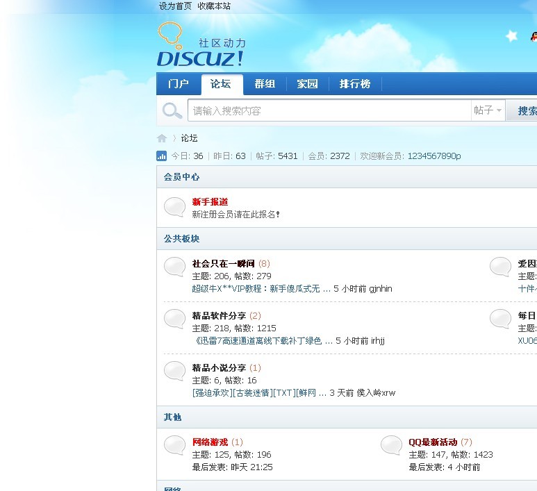Click 新注册会员请在此报名 description
This screenshot has width=537, height=491.
click(236, 215)
